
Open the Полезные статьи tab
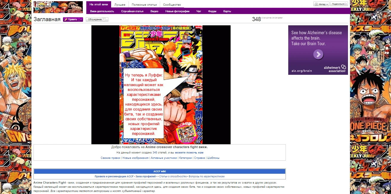(144, 5)
